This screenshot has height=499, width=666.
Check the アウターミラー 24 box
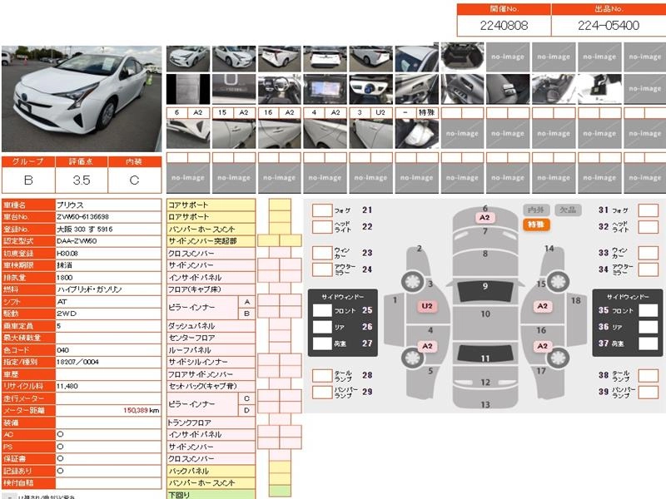pyautogui.click(x=322, y=269)
